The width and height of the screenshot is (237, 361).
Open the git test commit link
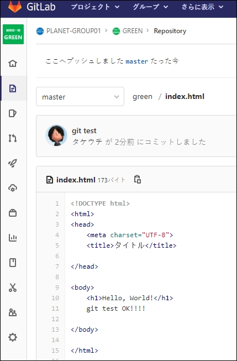pos(84,131)
